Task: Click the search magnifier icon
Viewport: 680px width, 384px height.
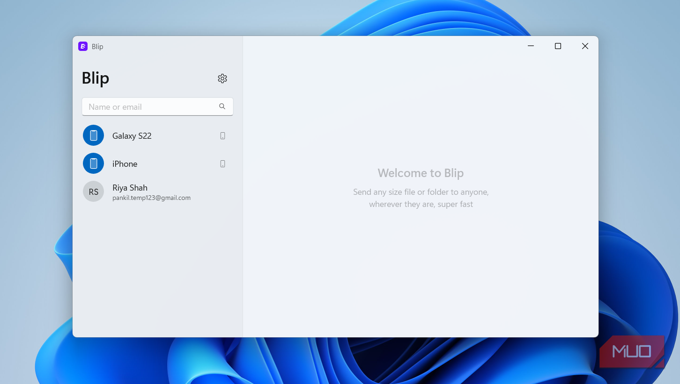Action: tap(222, 107)
